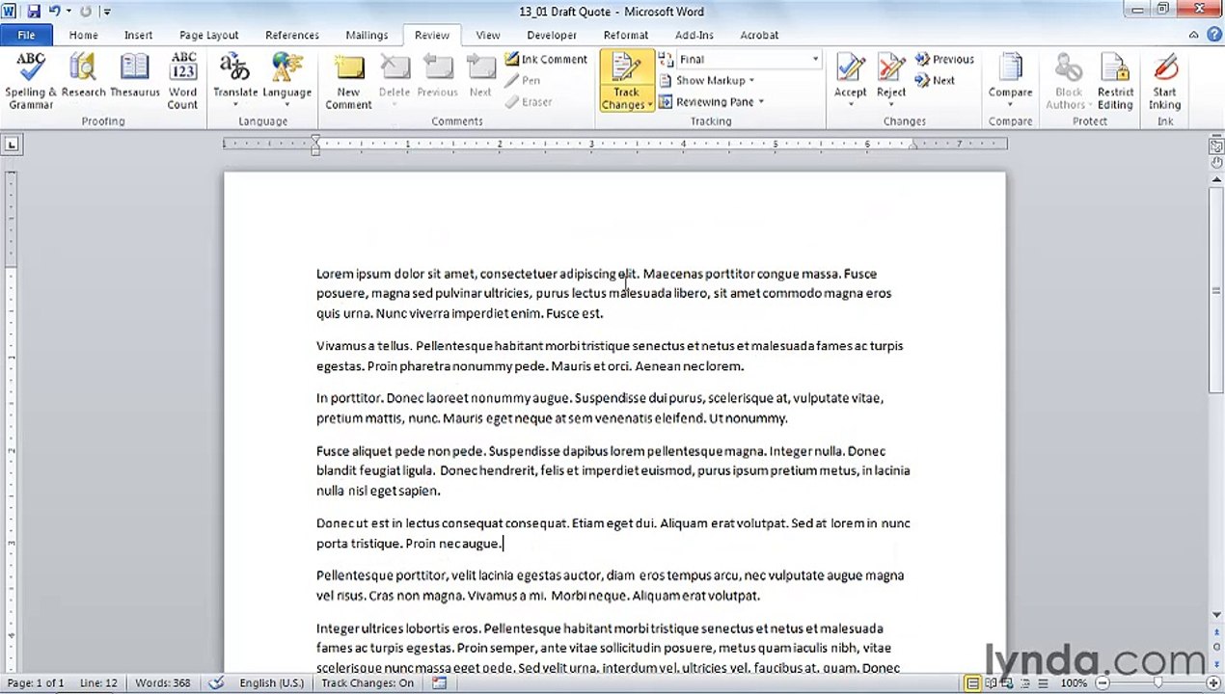Switch to the View tab
1225x694 pixels.
coord(487,35)
